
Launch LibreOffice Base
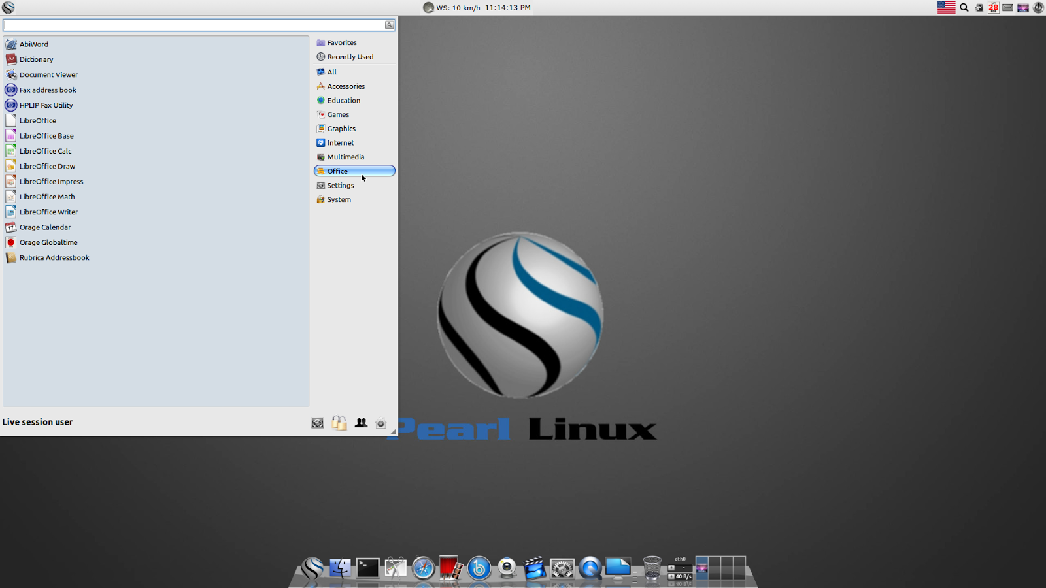[x=39, y=136]
